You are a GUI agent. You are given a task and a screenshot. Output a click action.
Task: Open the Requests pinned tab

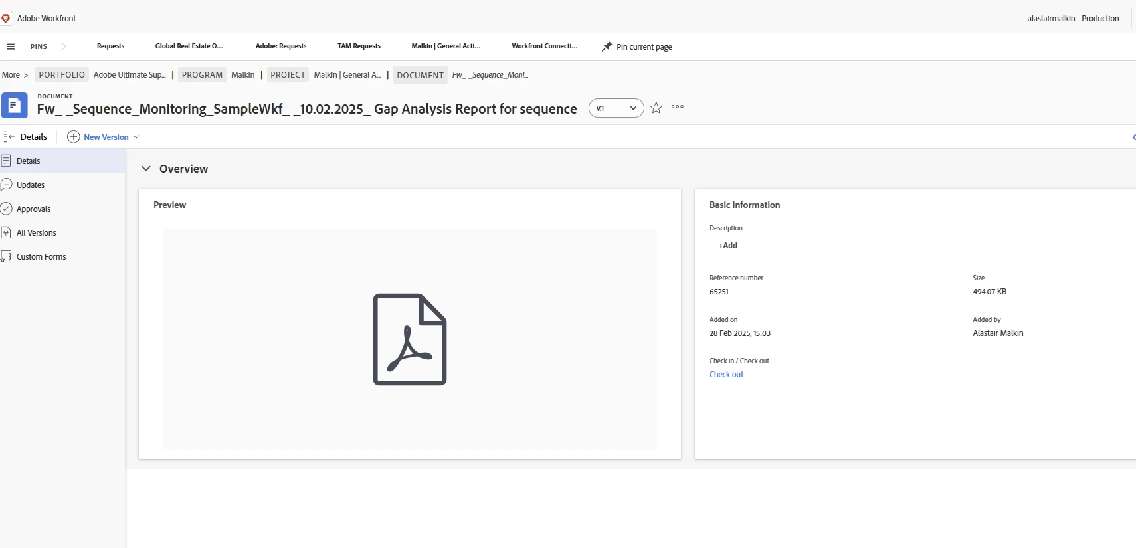[110, 46]
